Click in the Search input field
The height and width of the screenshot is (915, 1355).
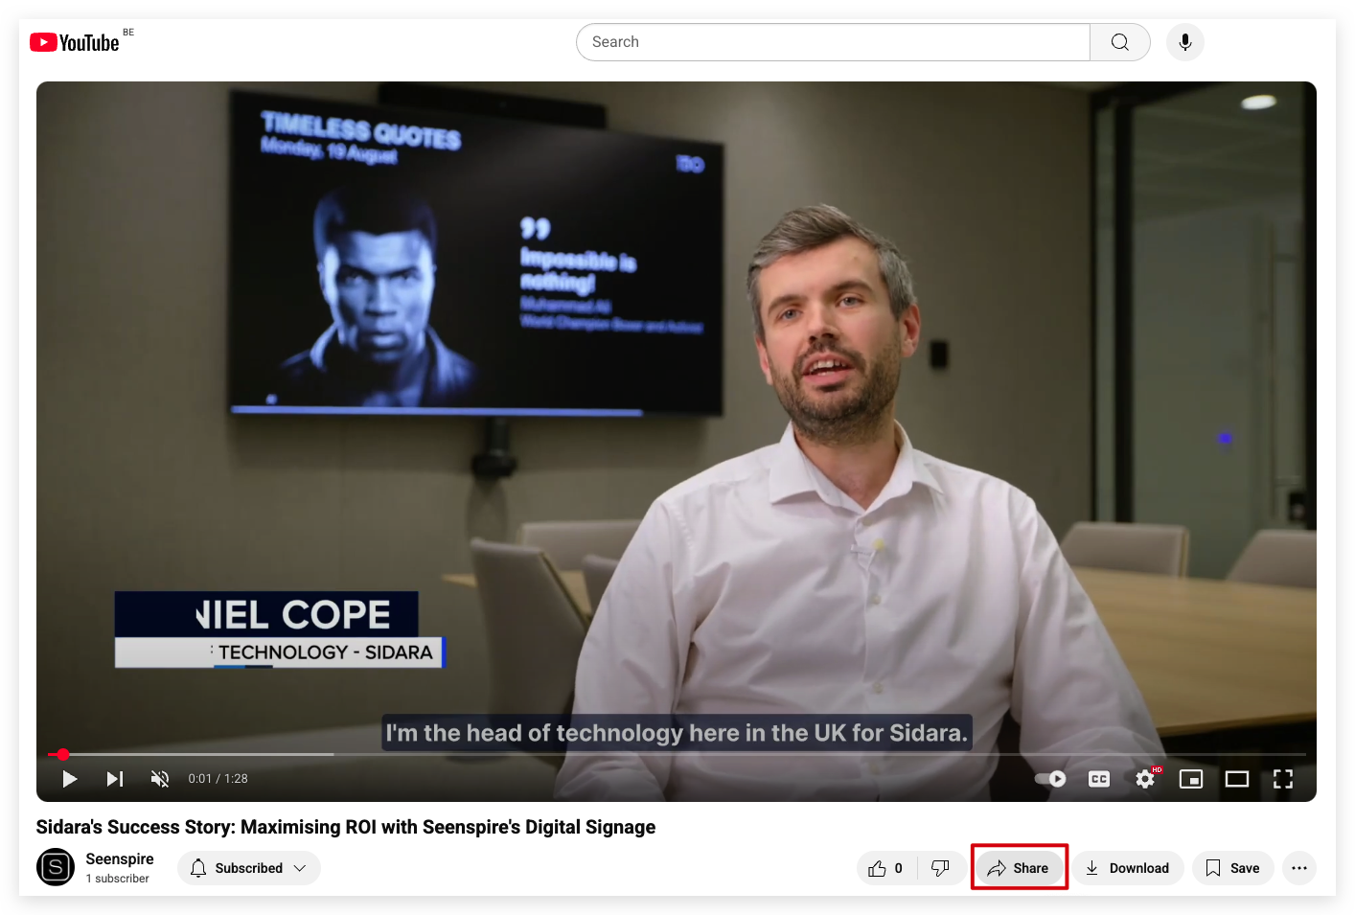[833, 42]
